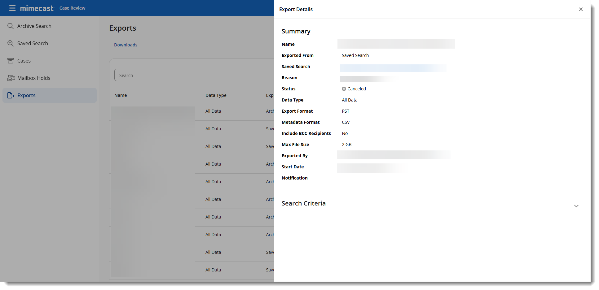Image resolution: width=599 pixels, height=290 pixels.
Task: Switch to the Downloads tab
Action: coord(126,45)
